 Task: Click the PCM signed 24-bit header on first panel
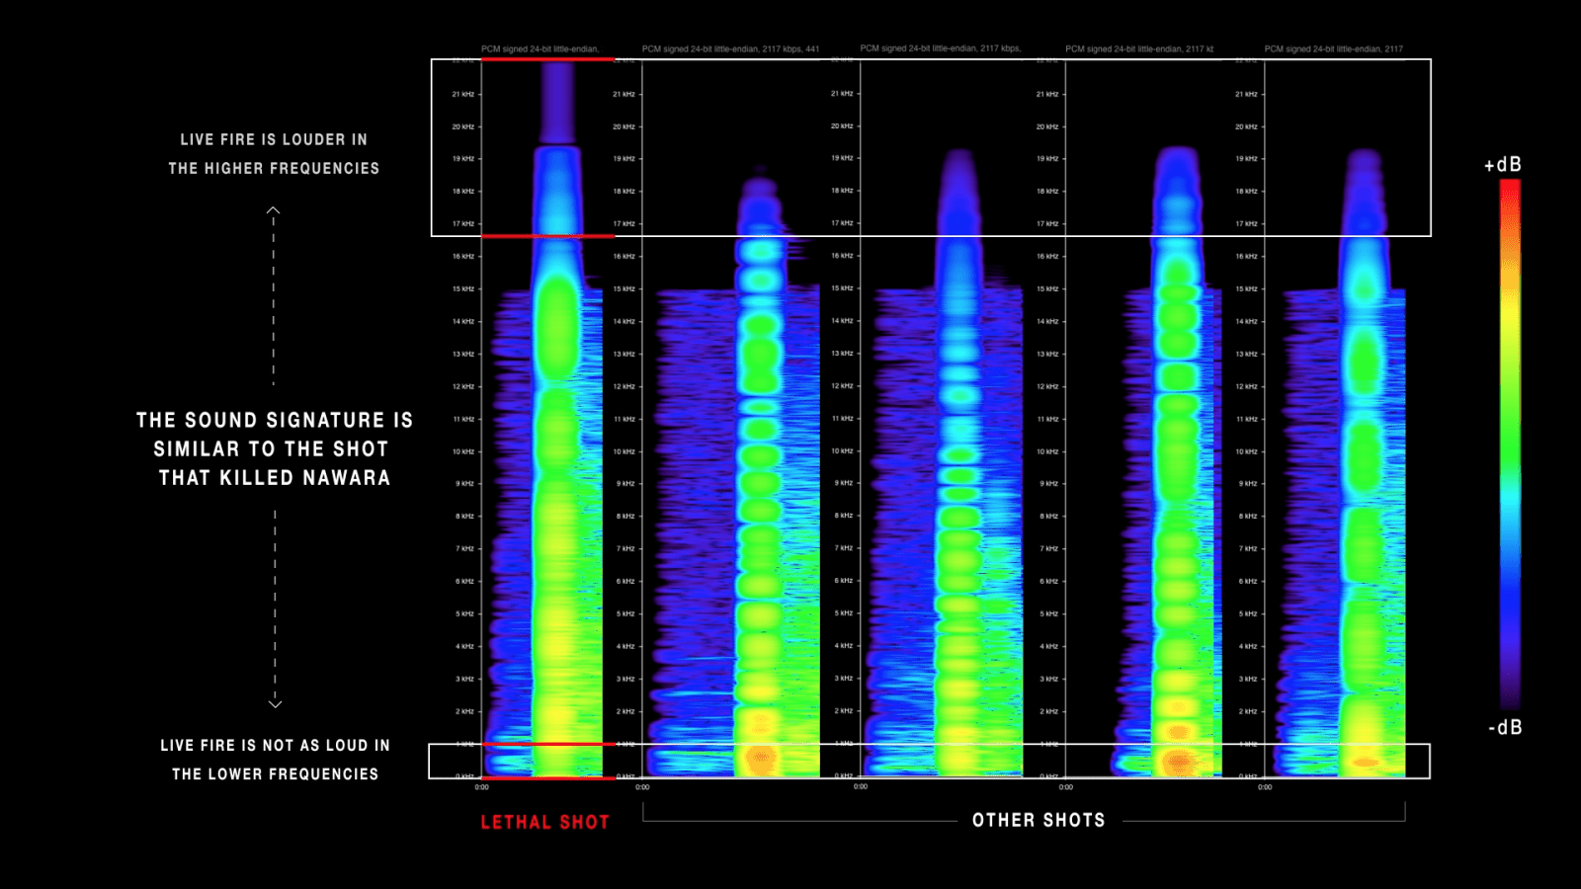[541, 45]
